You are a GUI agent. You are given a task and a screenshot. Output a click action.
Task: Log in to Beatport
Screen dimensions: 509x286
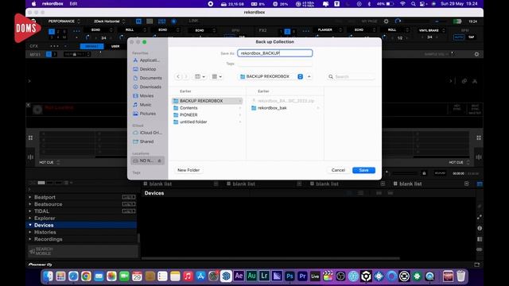129,197
